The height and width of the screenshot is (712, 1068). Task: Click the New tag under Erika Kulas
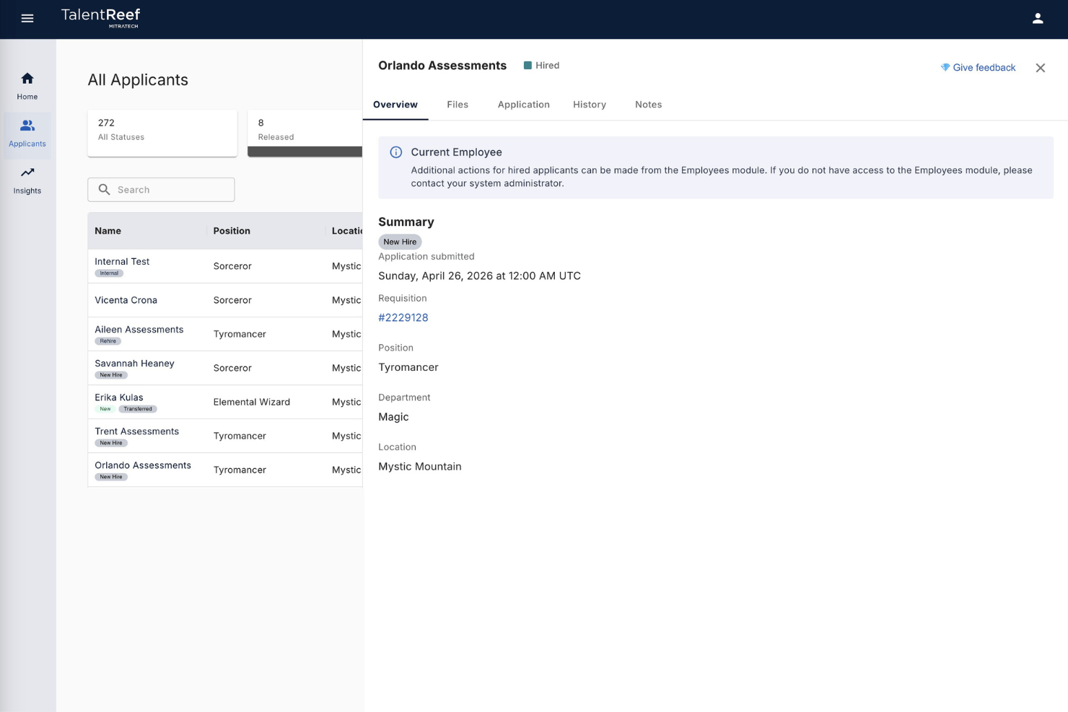(105, 409)
